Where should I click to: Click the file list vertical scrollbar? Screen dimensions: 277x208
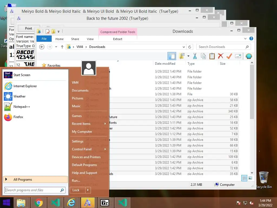pyautogui.click(x=252, y=92)
